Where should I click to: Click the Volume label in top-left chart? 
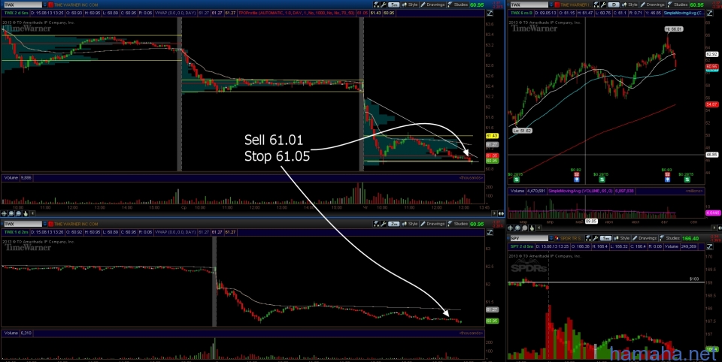coord(11,177)
